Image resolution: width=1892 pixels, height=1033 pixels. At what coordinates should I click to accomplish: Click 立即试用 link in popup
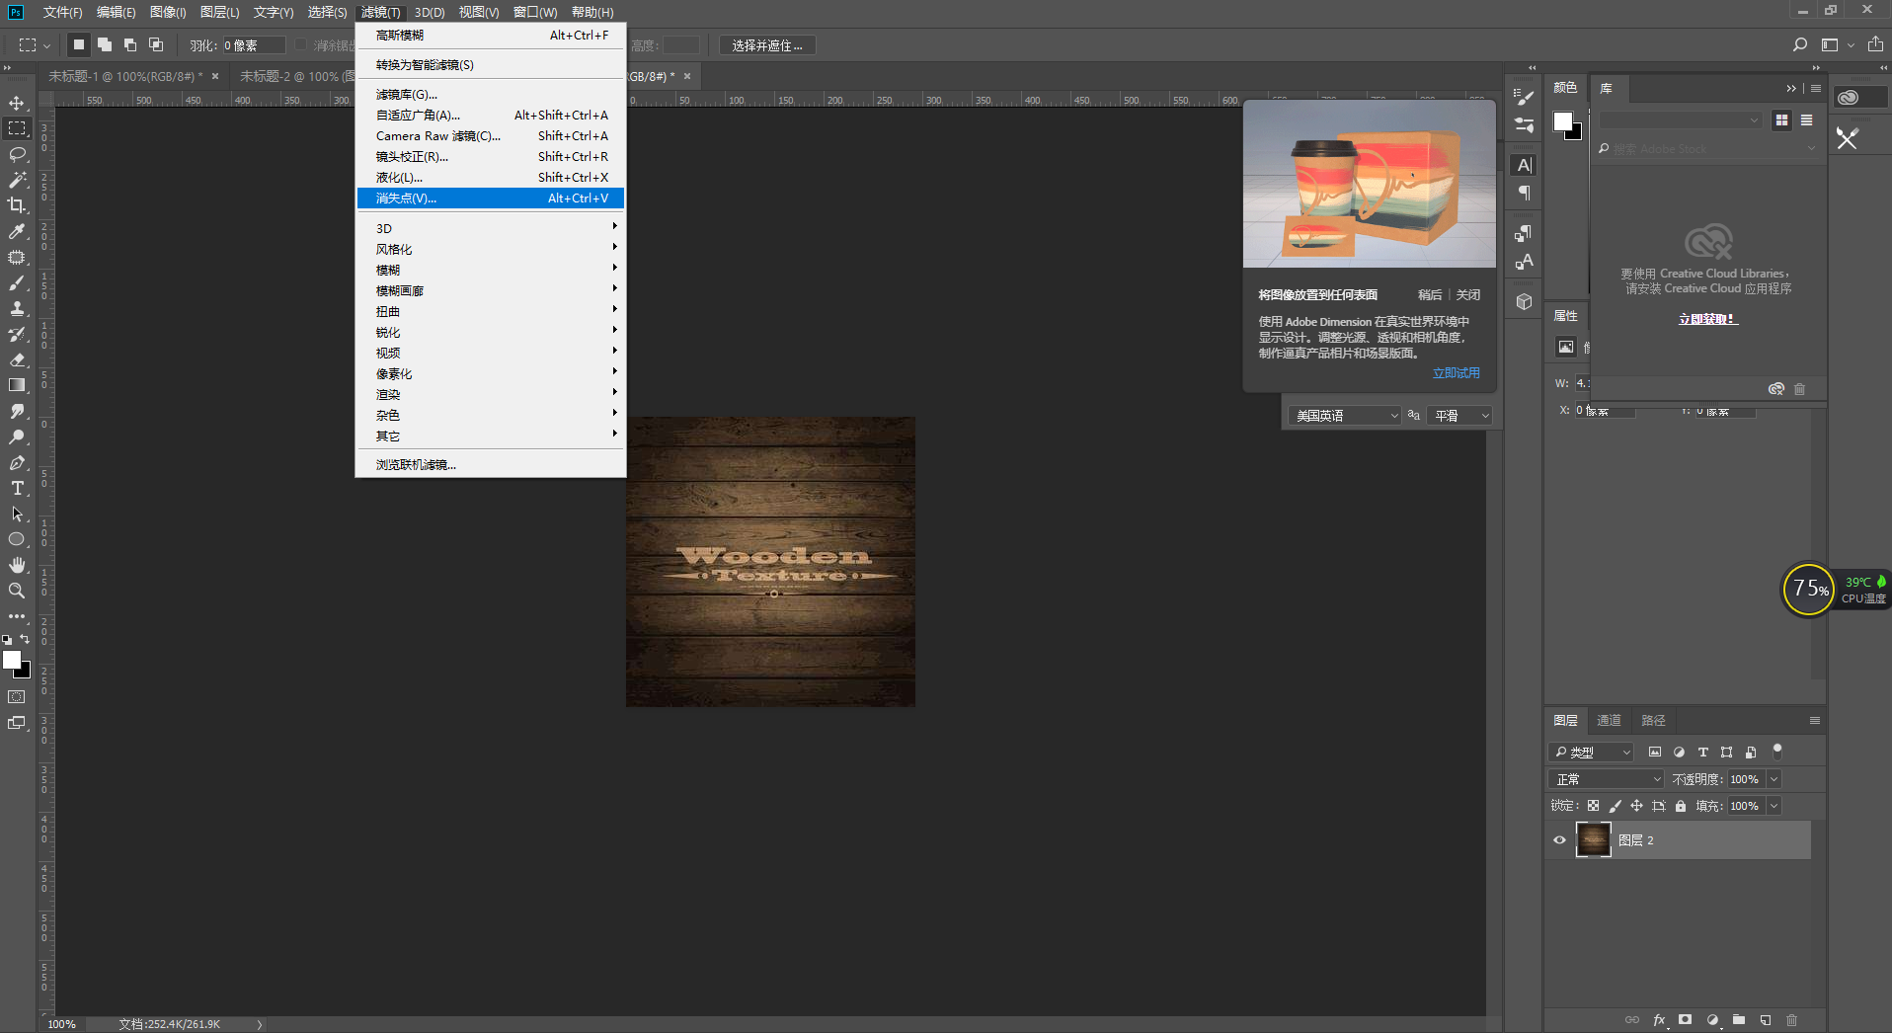pos(1457,372)
